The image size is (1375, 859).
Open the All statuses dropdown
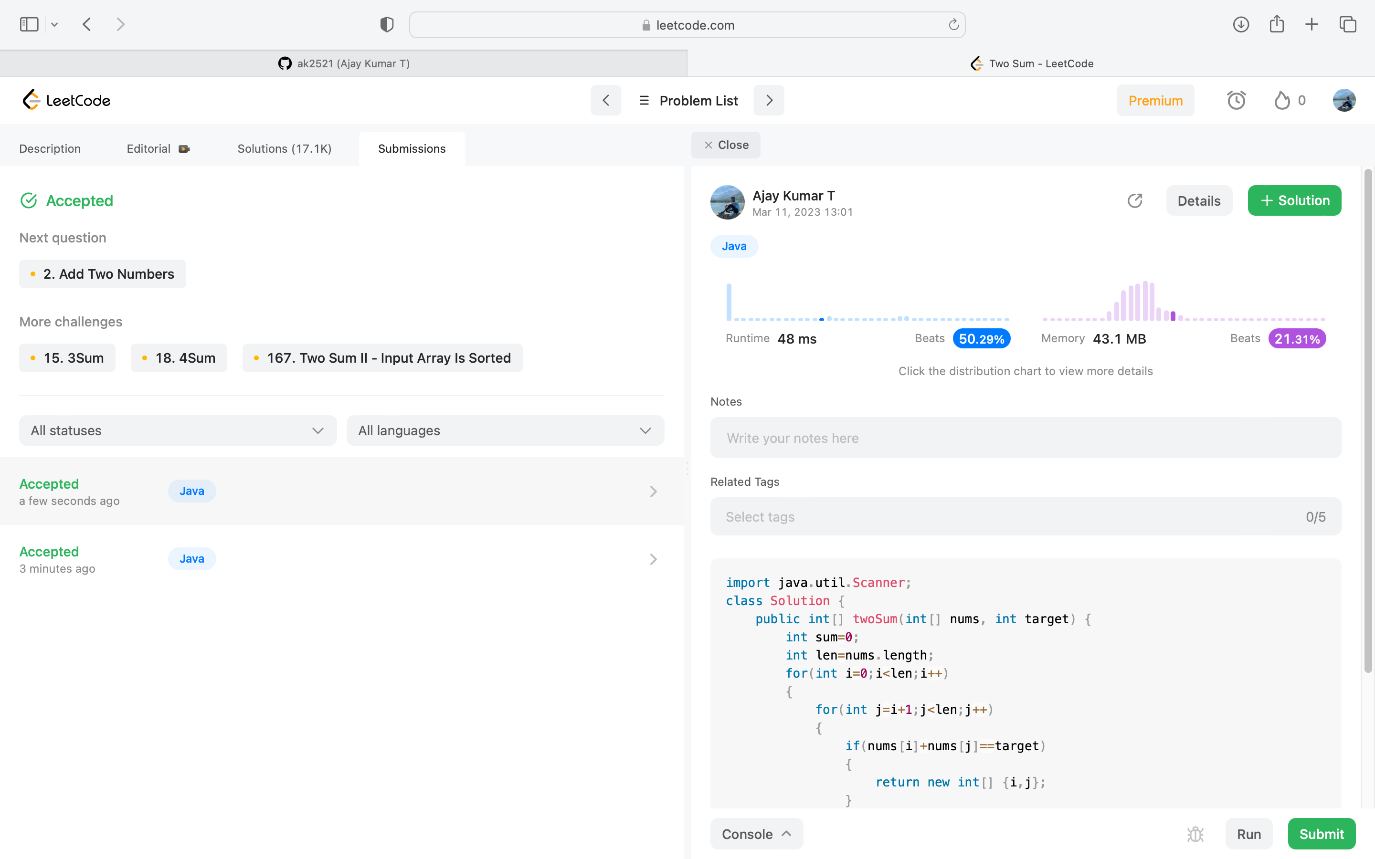pyautogui.click(x=178, y=430)
